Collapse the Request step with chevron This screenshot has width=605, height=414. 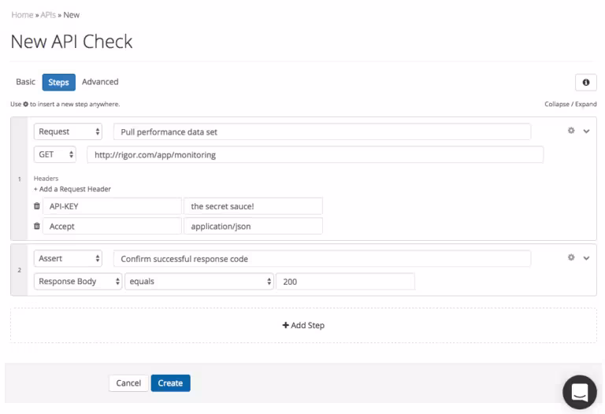tap(586, 131)
